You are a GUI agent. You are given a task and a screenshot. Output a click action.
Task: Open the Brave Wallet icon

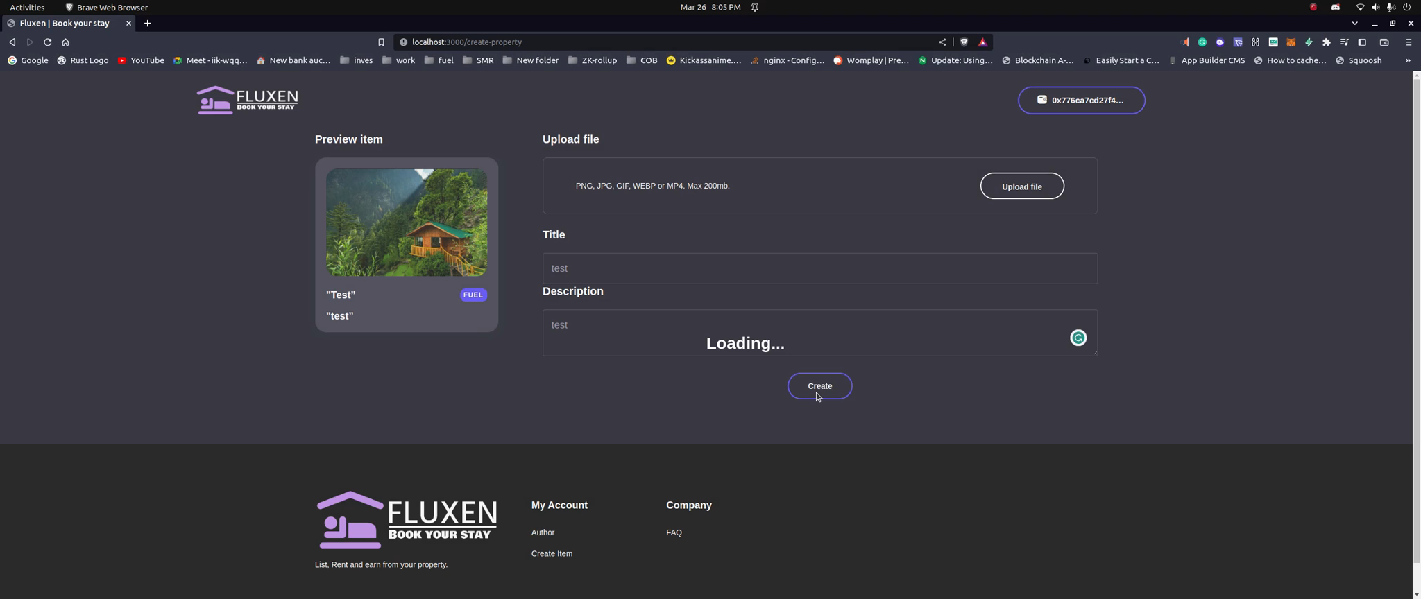pos(1384,42)
